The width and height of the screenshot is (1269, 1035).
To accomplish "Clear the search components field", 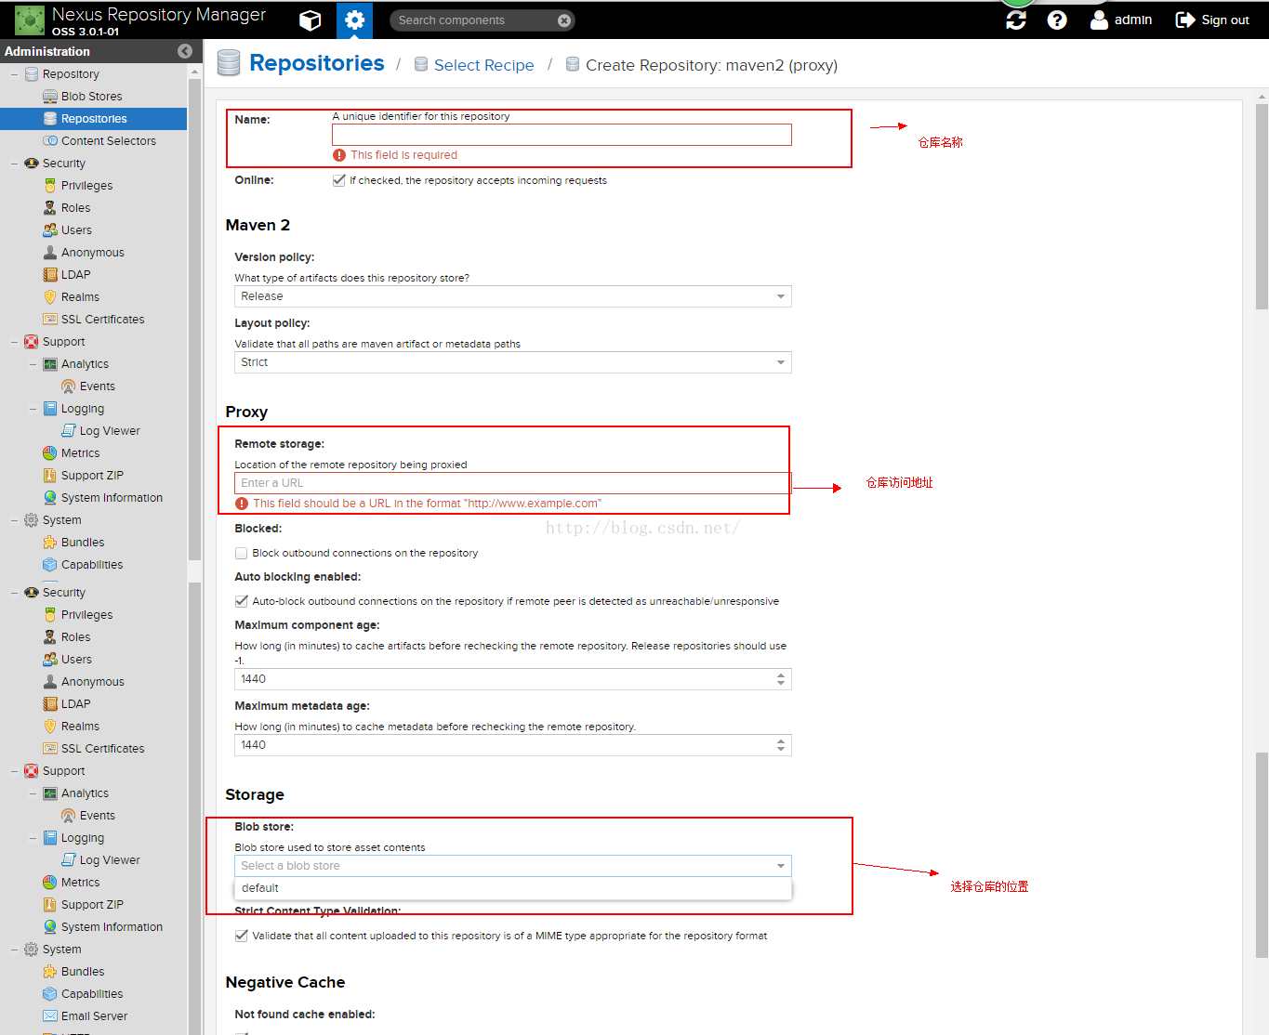I will (x=564, y=20).
